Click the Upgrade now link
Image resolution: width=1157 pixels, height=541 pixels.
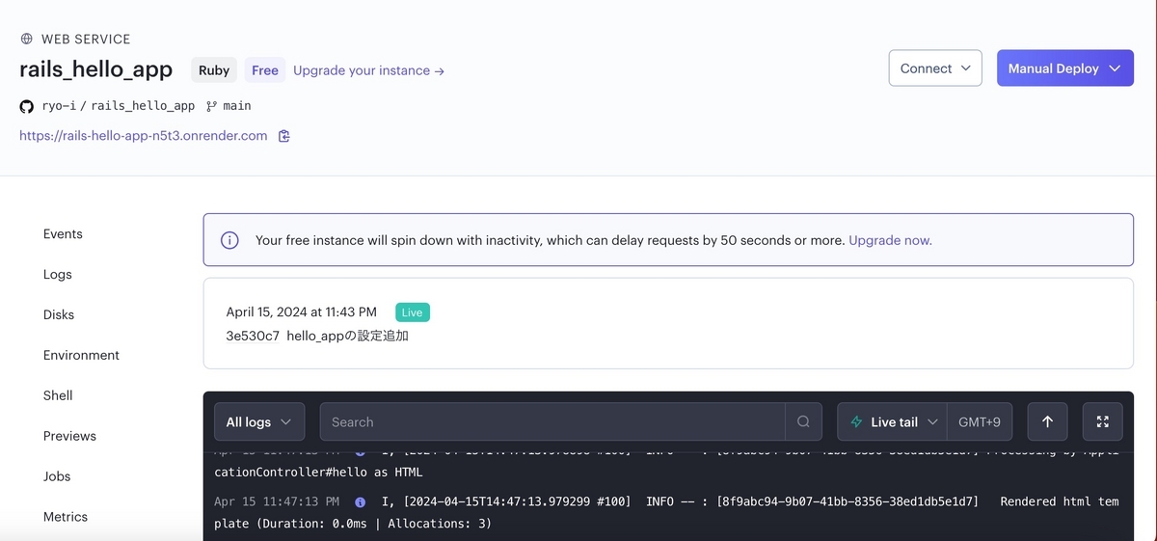click(x=890, y=240)
